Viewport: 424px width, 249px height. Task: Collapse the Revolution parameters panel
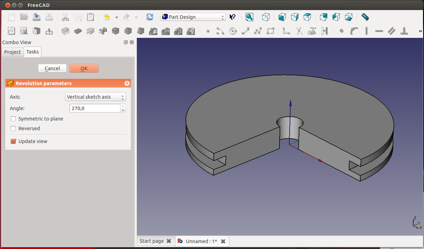coord(127,83)
